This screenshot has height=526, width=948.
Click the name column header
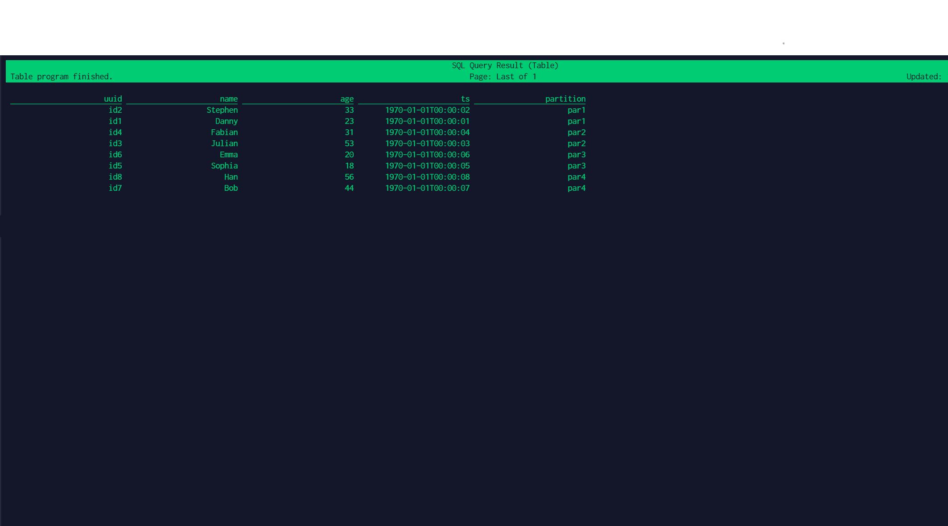click(228, 99)
